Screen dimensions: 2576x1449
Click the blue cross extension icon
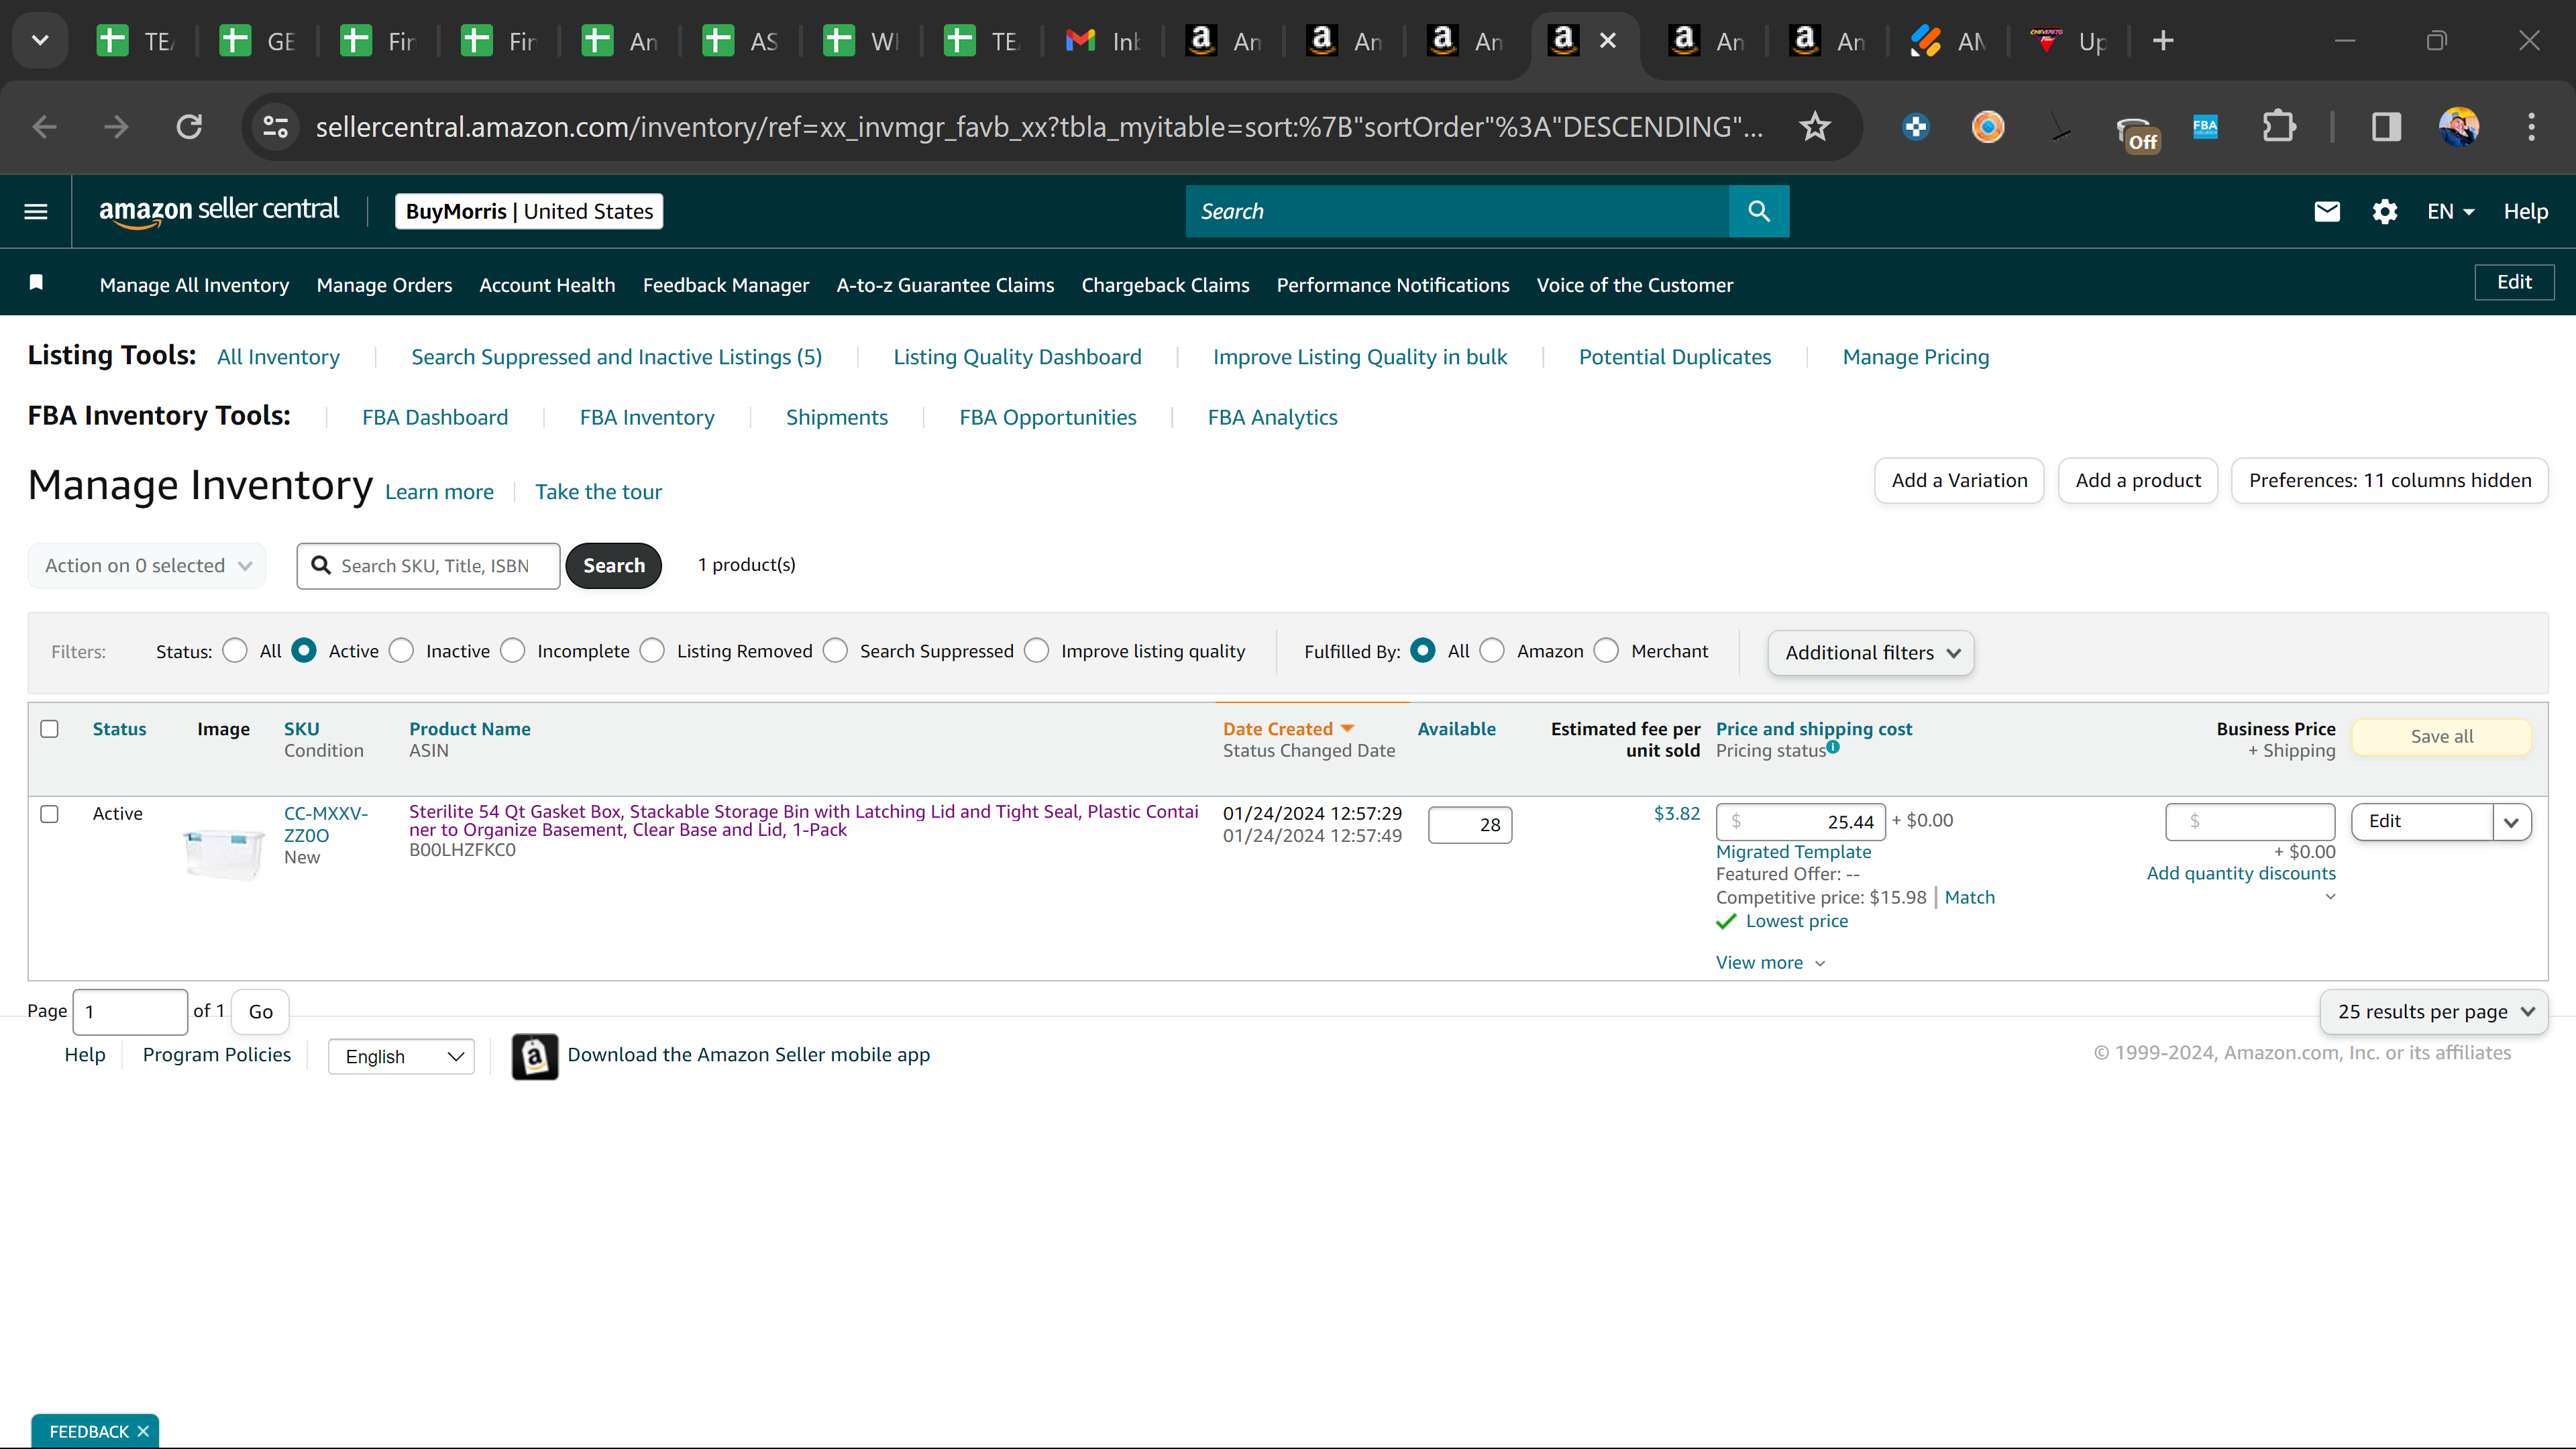click(1915, 127)
